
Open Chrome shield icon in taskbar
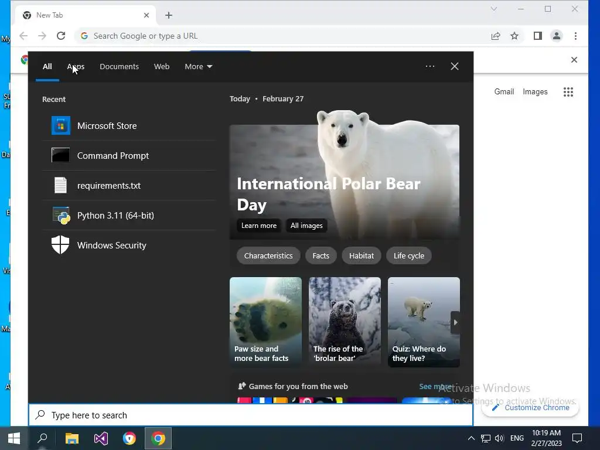[x=129, y=438]
